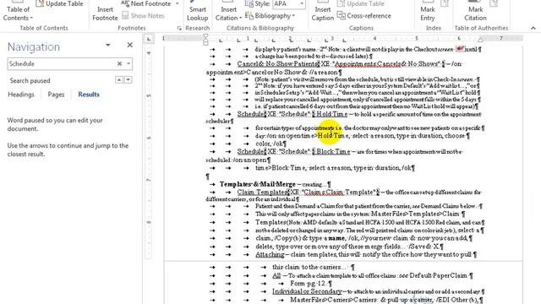The width and height of the screenshot is (541, 304).
Task: Open Navigation pane options dropdown
Action: [108, 45]
